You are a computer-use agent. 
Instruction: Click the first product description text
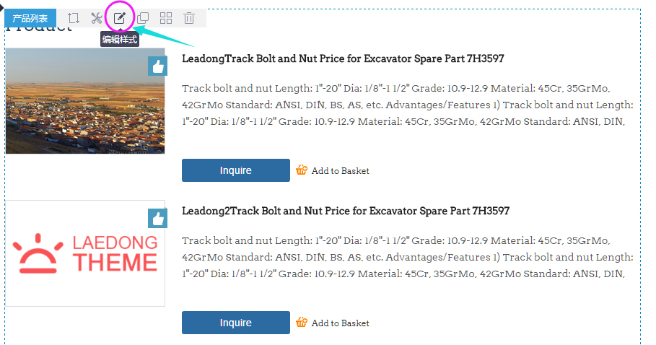pyautogui.click(x=408, y=105)
